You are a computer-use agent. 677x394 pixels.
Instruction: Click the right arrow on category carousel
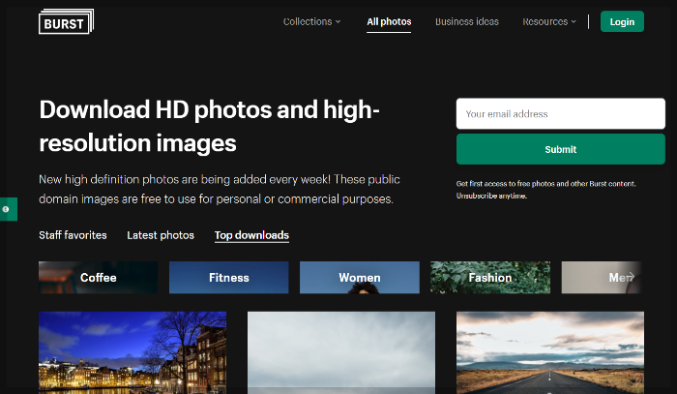click(x=631, y=277)
